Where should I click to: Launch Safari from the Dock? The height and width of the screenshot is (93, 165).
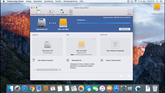pyautogui.click(x=24, y=88)
